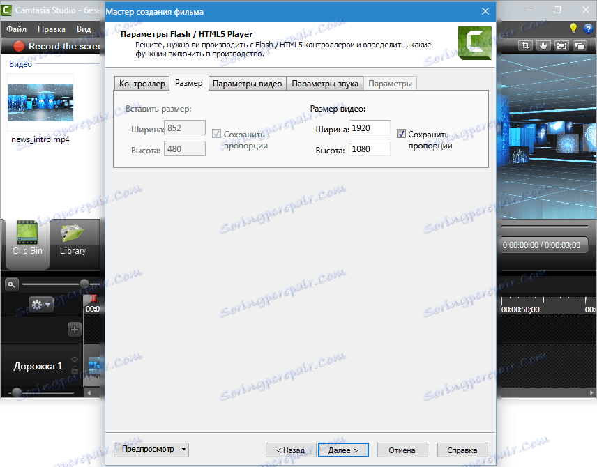Open the timeline gear settings icon
This screenshot has height=467, width=597.
[x=36, y=305]
